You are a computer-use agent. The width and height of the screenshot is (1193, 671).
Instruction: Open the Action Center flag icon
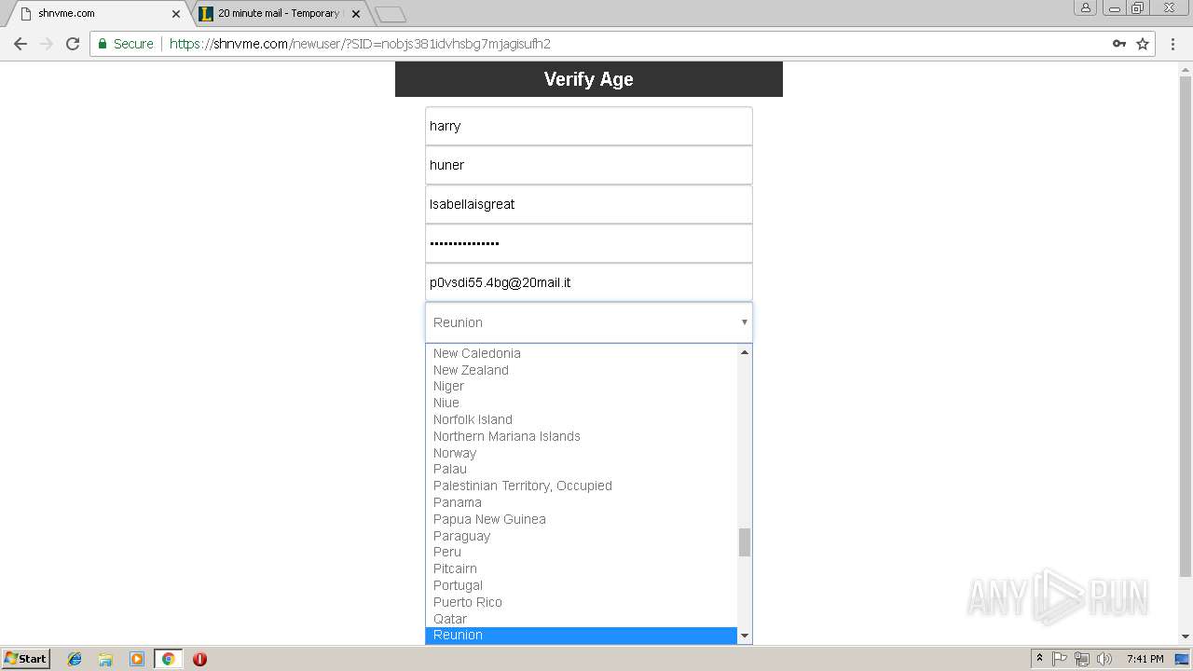point(1060,659)
